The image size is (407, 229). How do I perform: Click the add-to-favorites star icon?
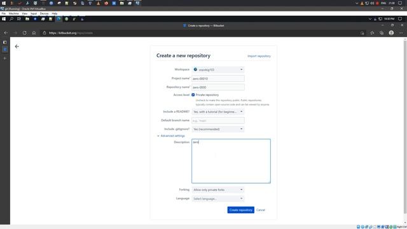click(362, 33)
